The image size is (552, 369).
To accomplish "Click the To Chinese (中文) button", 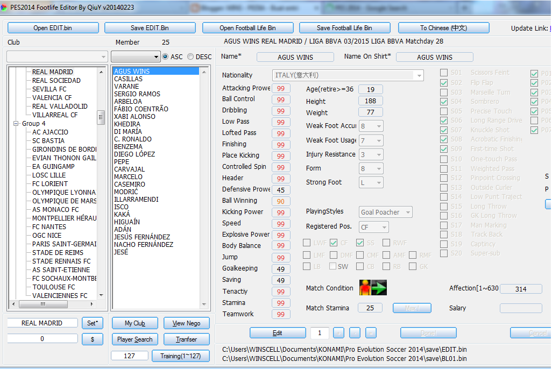I will (x=443, y=27).
